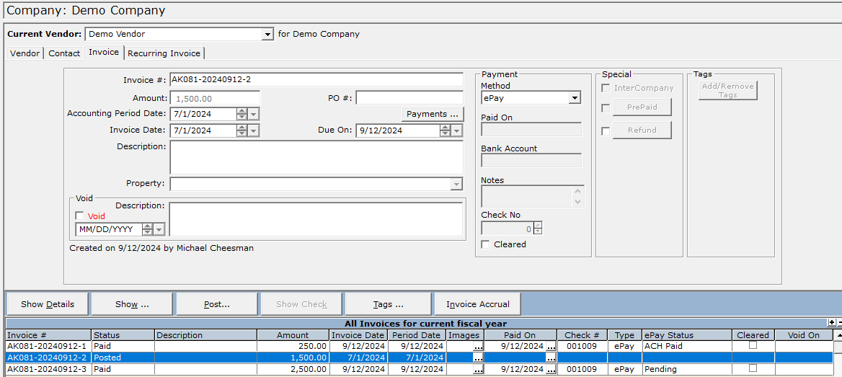Click into the PO # input field

coord(409,98)
